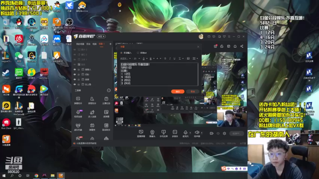This screenshot has height=179, width=319.
Task: Show the hidden 图片2 source
Action: tap(75, 49)
